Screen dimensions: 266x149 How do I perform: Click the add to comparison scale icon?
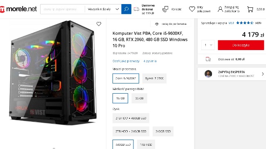tap(157, 24)
